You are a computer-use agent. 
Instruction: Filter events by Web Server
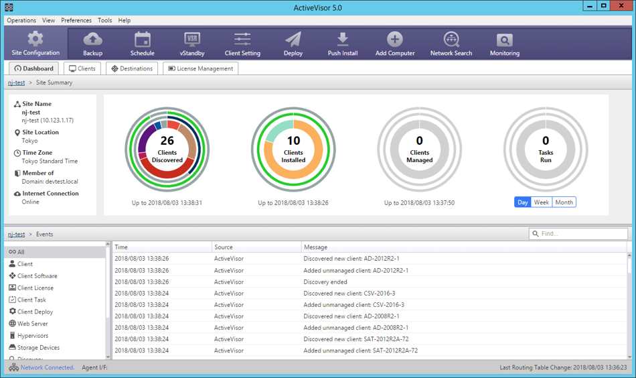click(x=55, y=324)
